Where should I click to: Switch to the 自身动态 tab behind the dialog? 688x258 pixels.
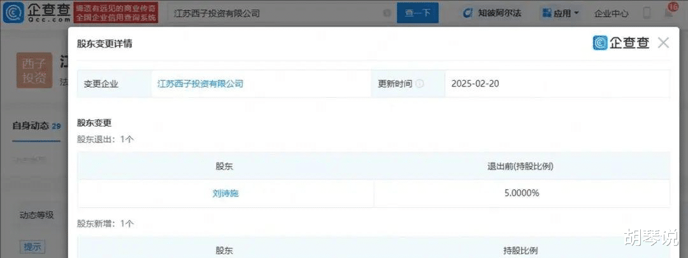pos(36,126)
